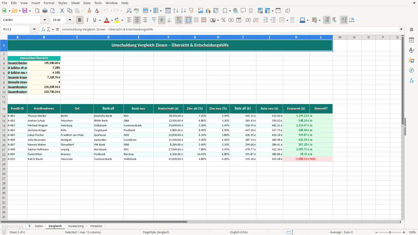Click the Insert Hyperlink globe icon
The image size is (418, 235).
click(x=235, y=11)
